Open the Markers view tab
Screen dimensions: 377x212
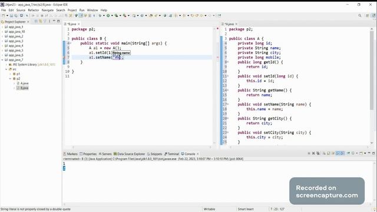[70, 154]
